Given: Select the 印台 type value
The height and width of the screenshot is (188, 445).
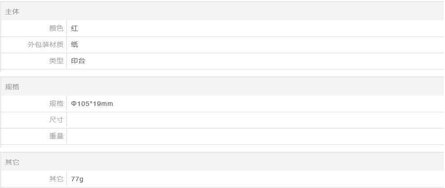Looking at the screenshot, I should coord(78,61).
